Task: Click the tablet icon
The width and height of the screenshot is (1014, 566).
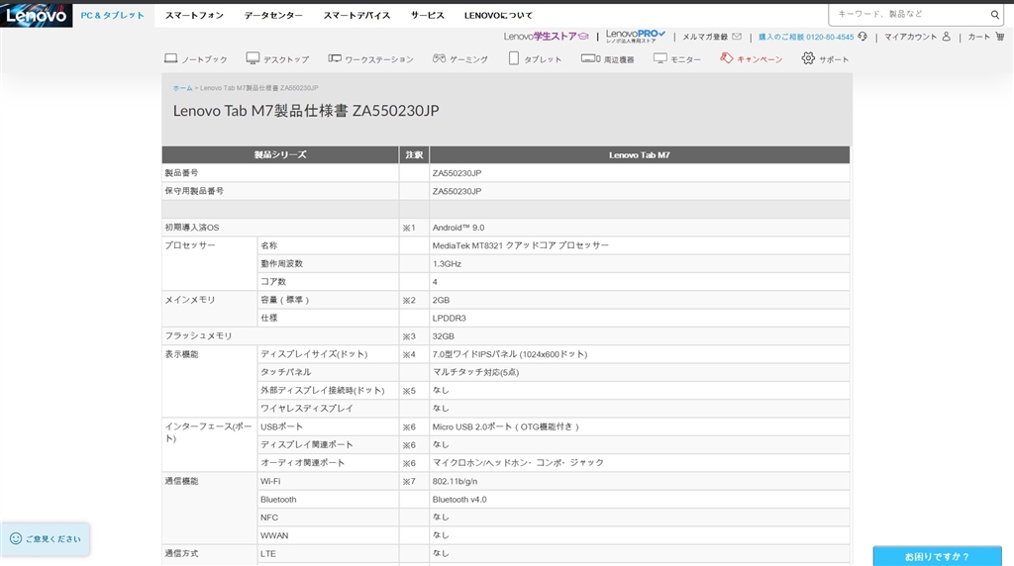Action: pos(514,58)
